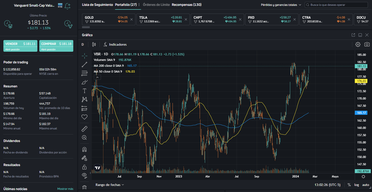Pop out the Gráfico panel
The image size is (372, 192).
pos(353,35)
